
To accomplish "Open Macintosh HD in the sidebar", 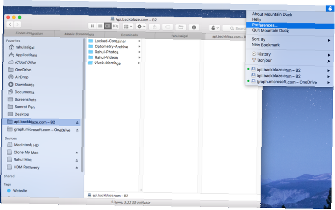I will (23, 145).
